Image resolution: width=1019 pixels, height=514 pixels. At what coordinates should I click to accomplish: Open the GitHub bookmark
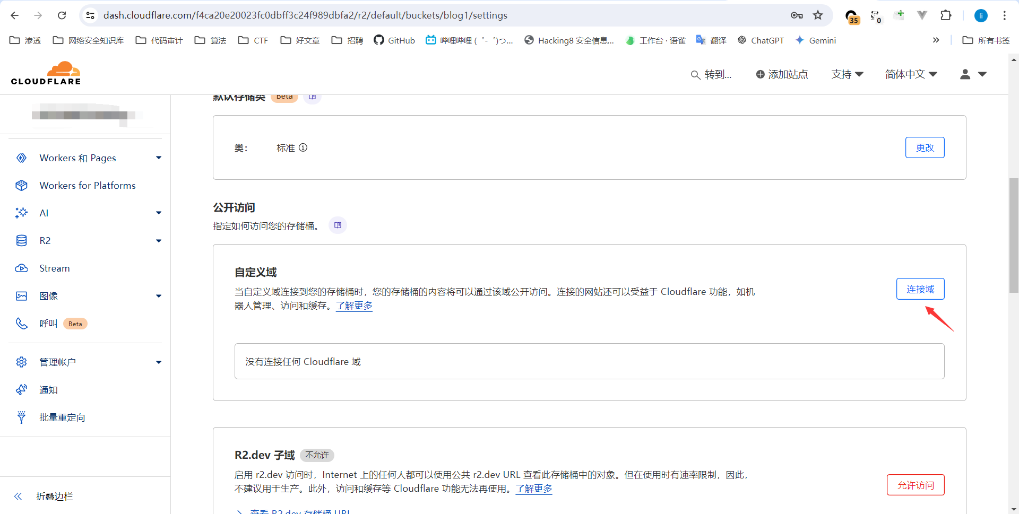[394, 40]
